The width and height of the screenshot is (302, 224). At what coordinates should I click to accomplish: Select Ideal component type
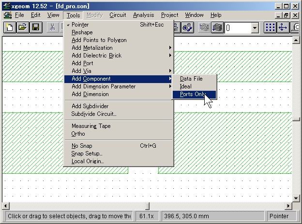coord(195,86)
